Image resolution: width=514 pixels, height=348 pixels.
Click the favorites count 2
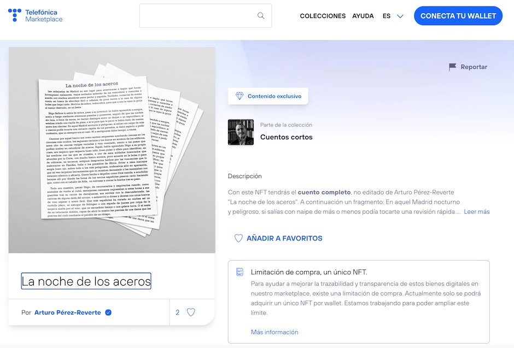coord(177,312)
